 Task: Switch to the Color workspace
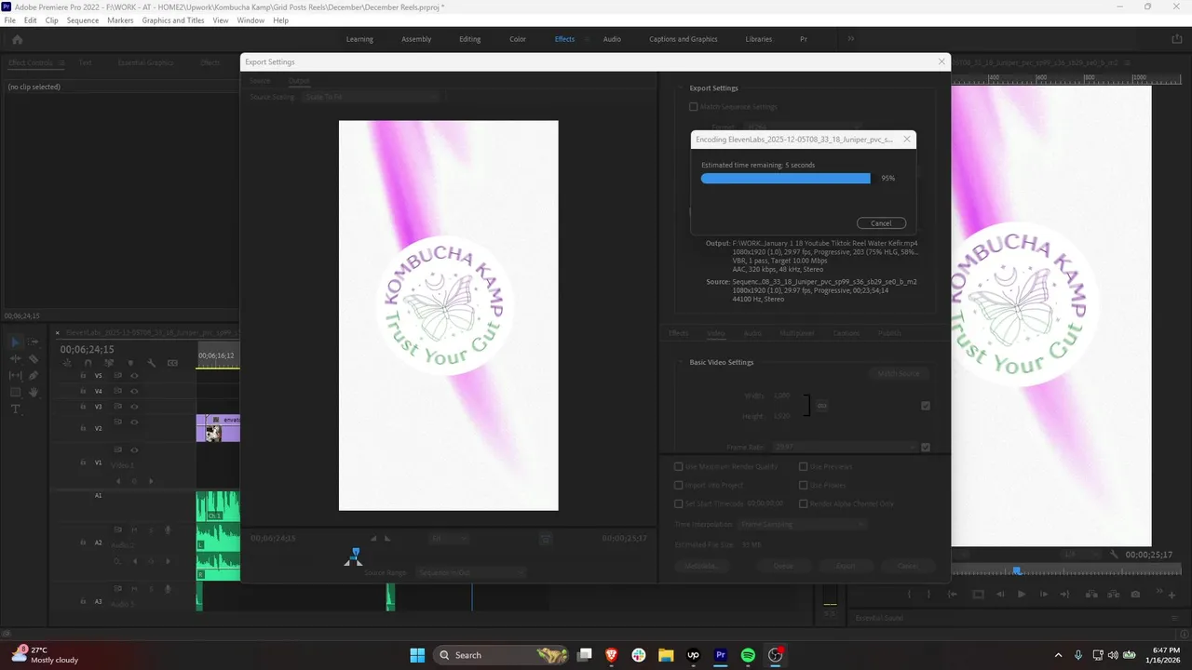[x=518, y=39]
